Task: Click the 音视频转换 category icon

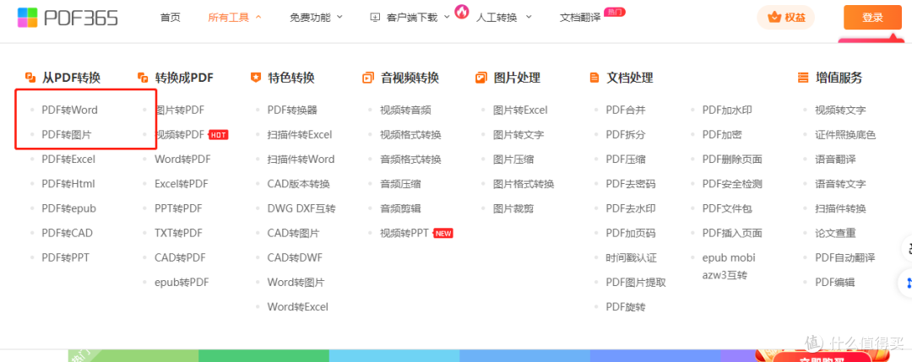Action: (x=368, y=78)
